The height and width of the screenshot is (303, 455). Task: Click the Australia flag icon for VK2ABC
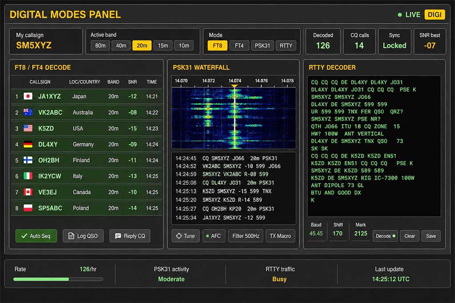pyautogui.click(x=28, y=112)
